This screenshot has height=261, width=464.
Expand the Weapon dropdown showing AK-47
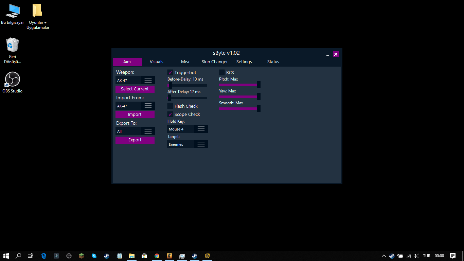click(x=135, y=80)
